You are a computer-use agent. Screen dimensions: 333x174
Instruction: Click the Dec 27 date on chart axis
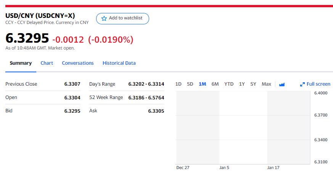click(183, 168)
